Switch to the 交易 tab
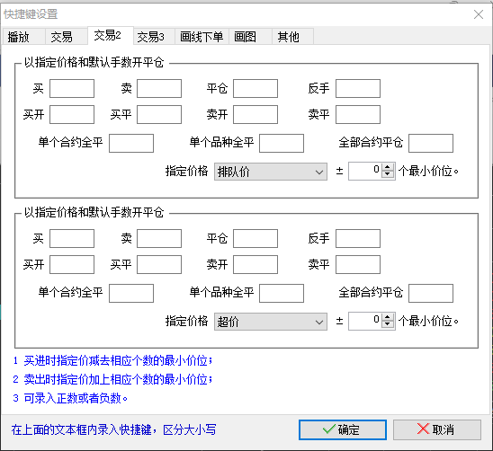This screenshot has height=451, width=493. coord(67,37)
